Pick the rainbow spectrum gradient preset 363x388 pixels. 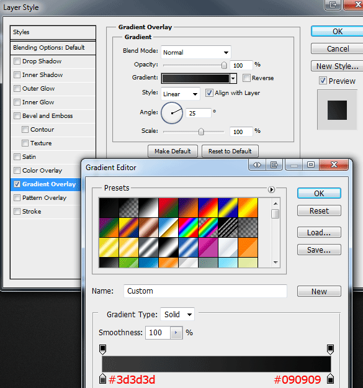coord(188,227)
